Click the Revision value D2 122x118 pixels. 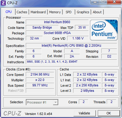click(x=109, y=56)
